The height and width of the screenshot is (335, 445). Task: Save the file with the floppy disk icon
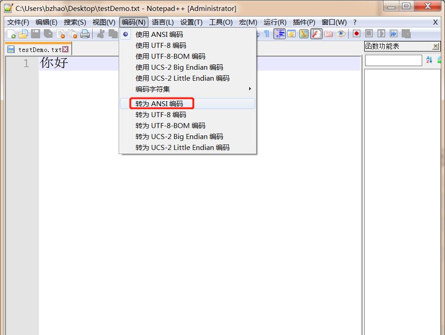point(36,34)
